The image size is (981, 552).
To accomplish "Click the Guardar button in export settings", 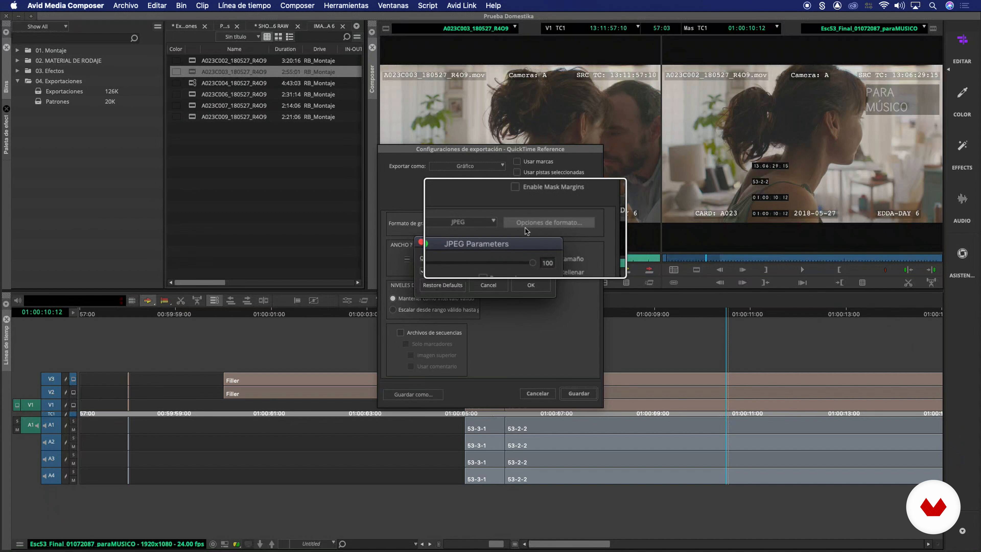I will (579, 394).
